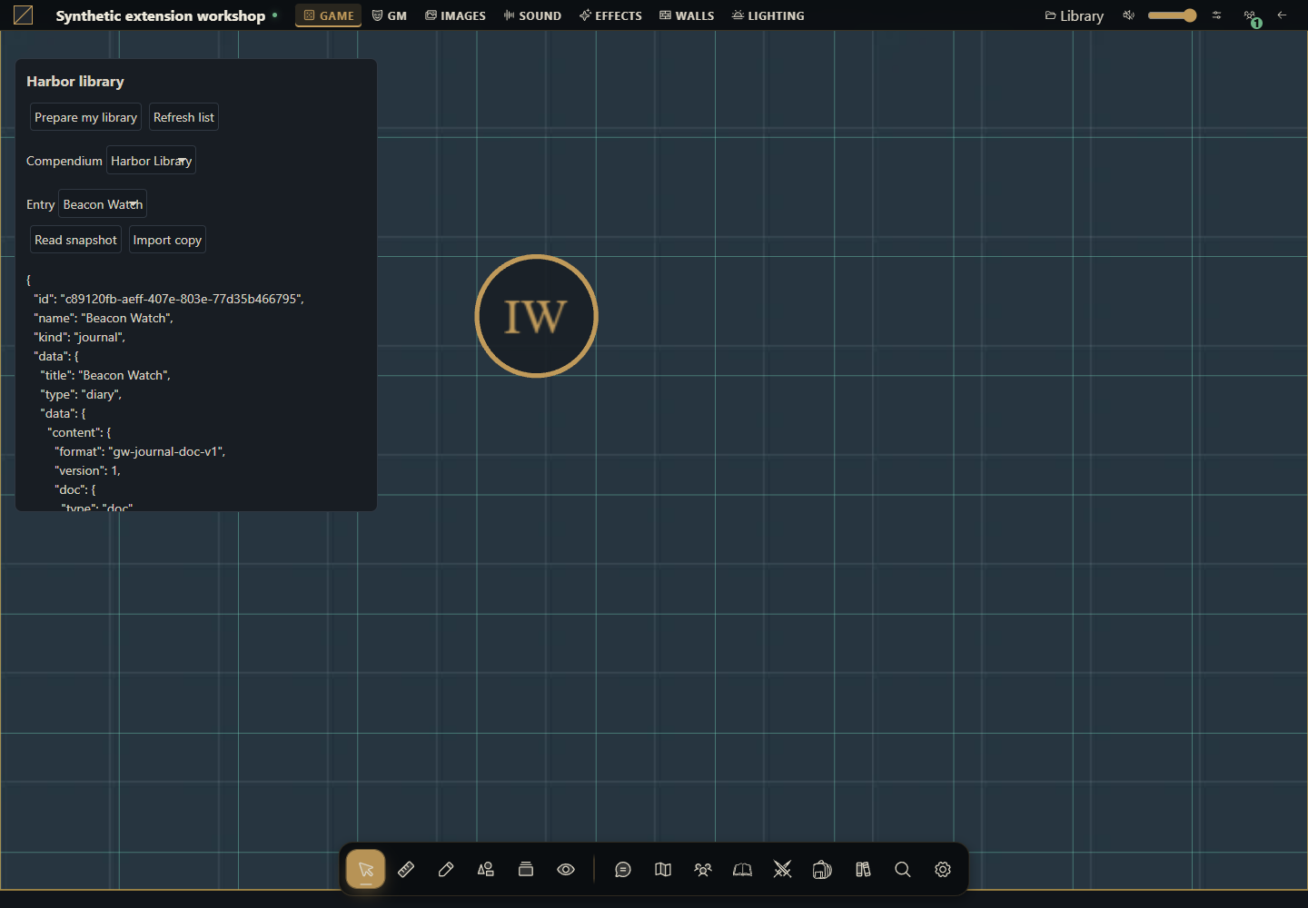Viewport: 1308px width, 908px height.
Task: Switch to the LIGHTING tab
Action: click(768, 15)
